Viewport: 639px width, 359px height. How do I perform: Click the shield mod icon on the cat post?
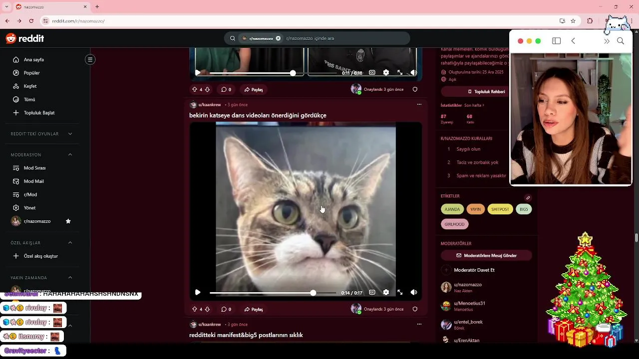point(415,309)
